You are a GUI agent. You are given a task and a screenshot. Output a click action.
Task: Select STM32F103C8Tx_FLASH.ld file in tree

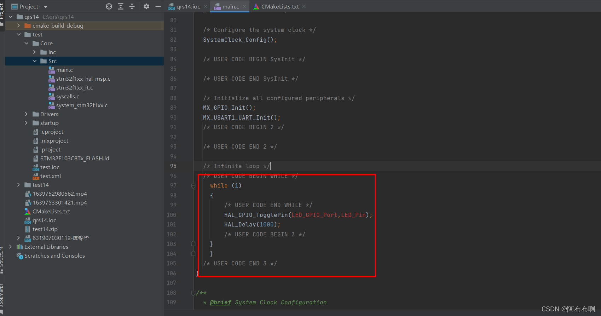pos(75,158)
